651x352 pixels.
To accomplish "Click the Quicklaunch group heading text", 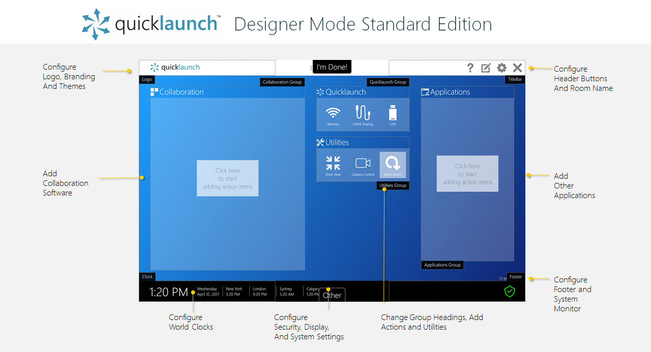I will pyautogui.click(x=346, y=92).
